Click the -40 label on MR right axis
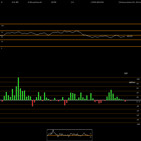The height and width of the screenshot is (141, 141). click(138, 111)
